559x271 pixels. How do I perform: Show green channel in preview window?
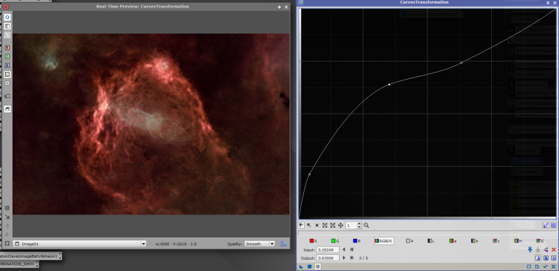(x=7, y=57)
